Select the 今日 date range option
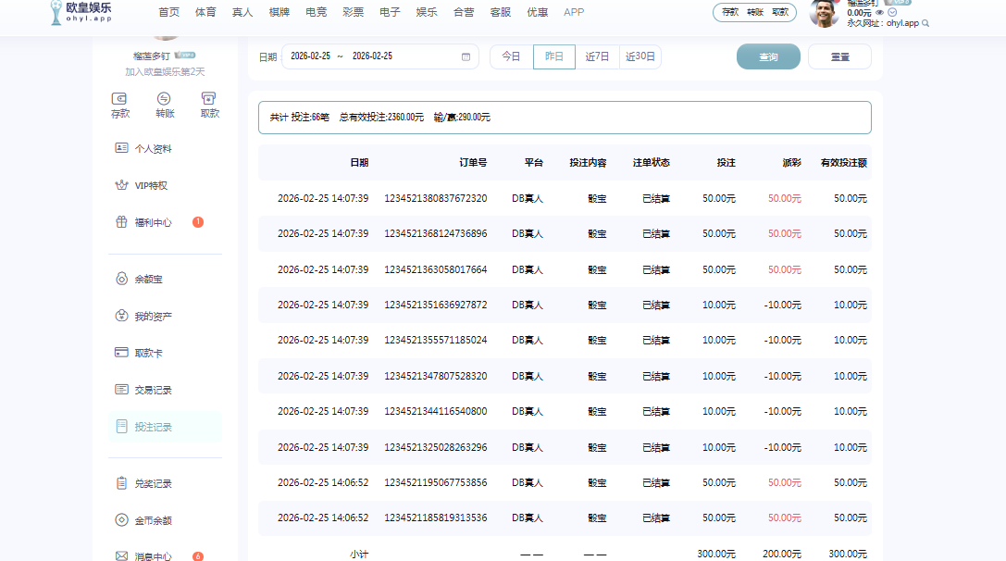 point(511,56)
